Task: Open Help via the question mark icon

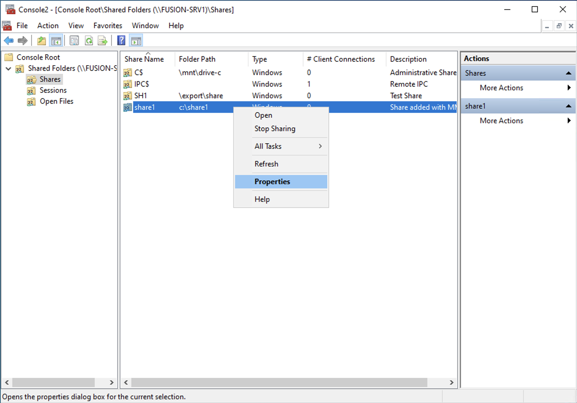Action: coord(121,41)
